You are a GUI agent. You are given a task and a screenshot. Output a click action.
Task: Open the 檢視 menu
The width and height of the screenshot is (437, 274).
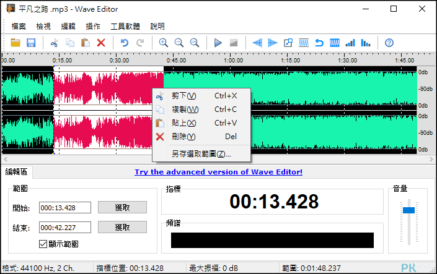(x=43, y=27)
